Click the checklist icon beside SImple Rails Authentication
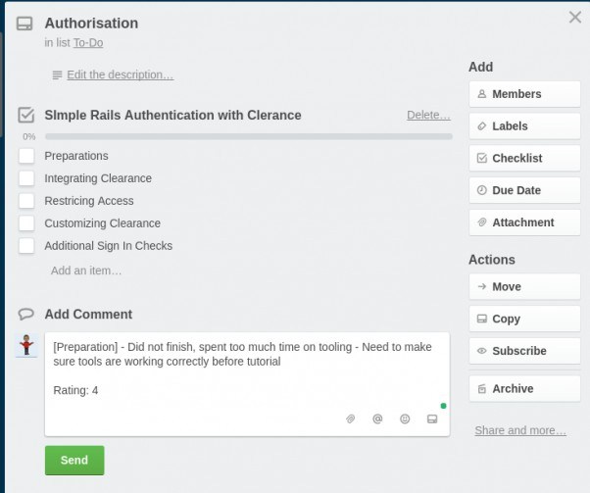The width and height of the screenshot is (590, 493). pyautogui.click(x=25, y=115)
